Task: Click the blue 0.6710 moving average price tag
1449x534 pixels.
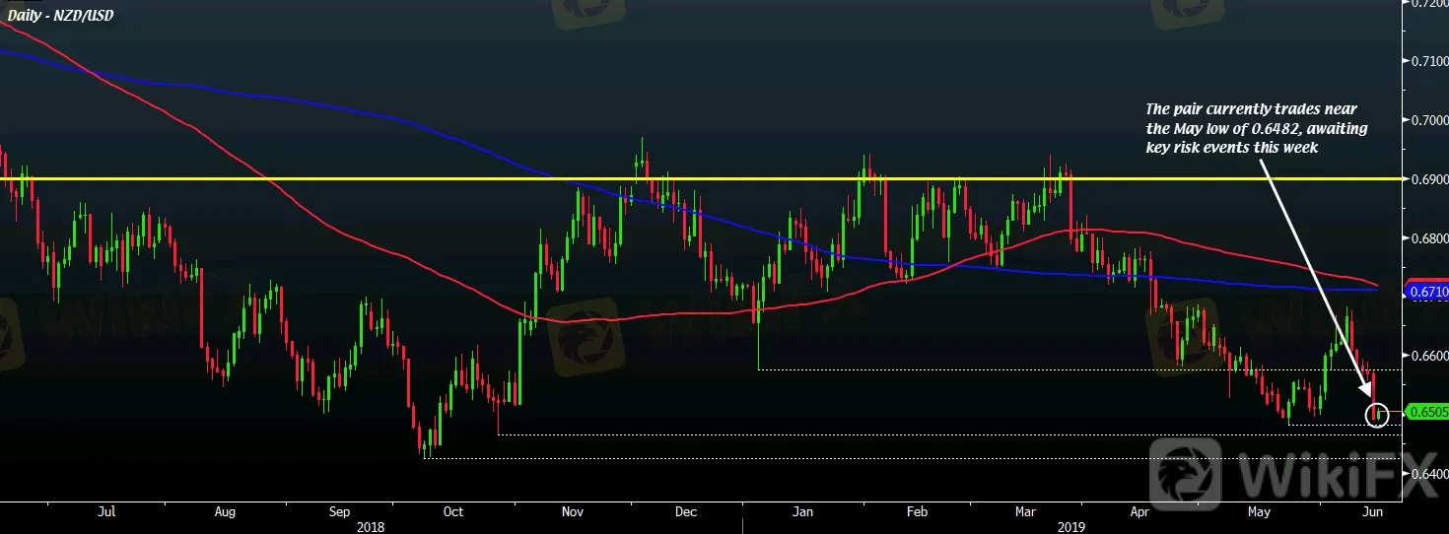Action: (1426, 292)
